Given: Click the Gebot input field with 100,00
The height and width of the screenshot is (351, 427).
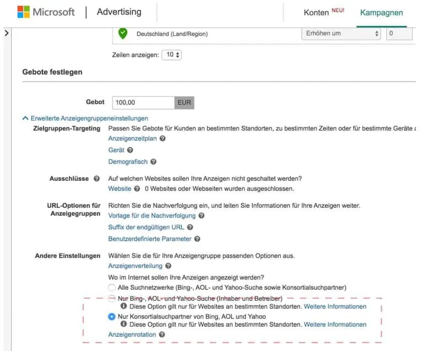Looking at the screenshot, I should (x=143, y=102).
